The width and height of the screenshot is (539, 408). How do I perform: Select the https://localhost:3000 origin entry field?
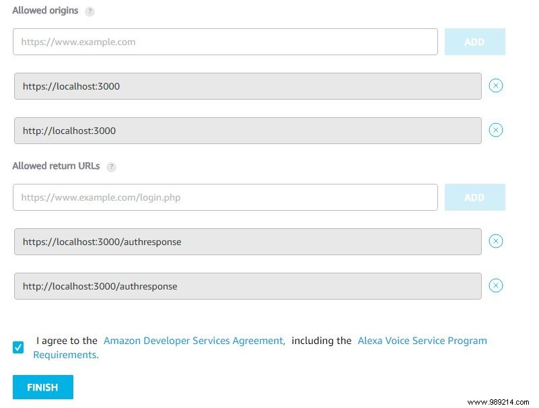[x=248, y=86]
